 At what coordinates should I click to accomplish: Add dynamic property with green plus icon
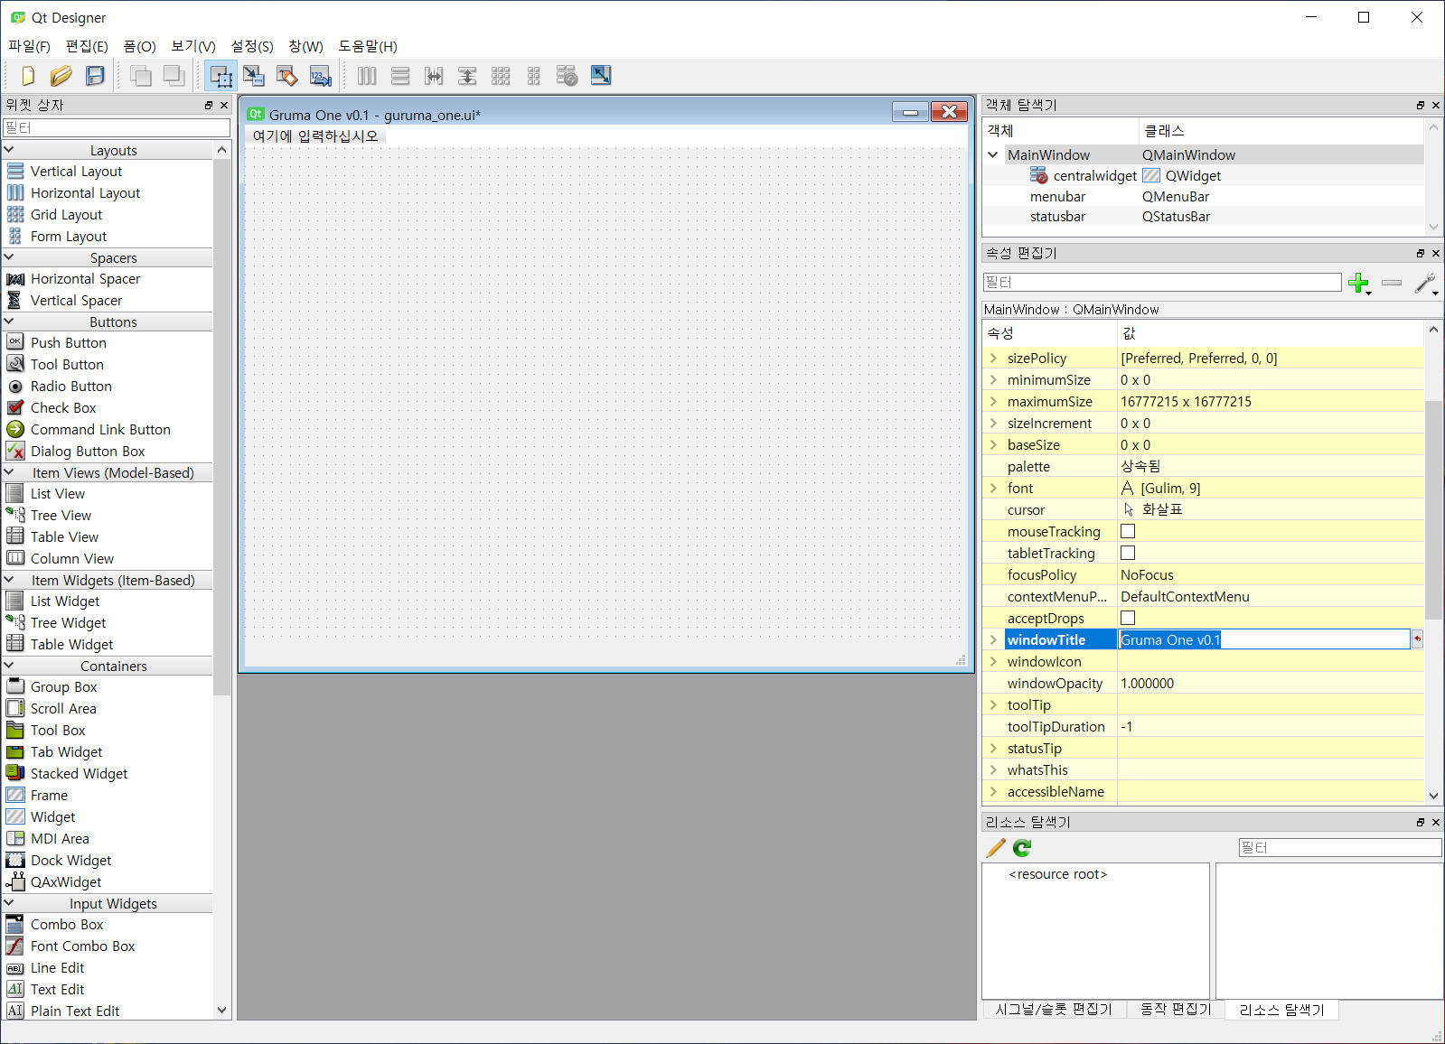pyautogui.click(x=1358, y=284)
